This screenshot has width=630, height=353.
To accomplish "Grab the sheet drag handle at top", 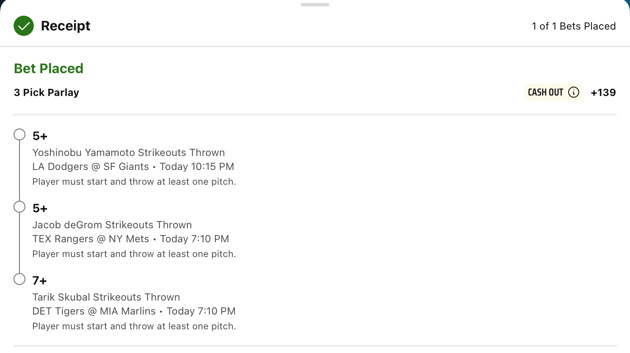I will [x=315, y=5].
